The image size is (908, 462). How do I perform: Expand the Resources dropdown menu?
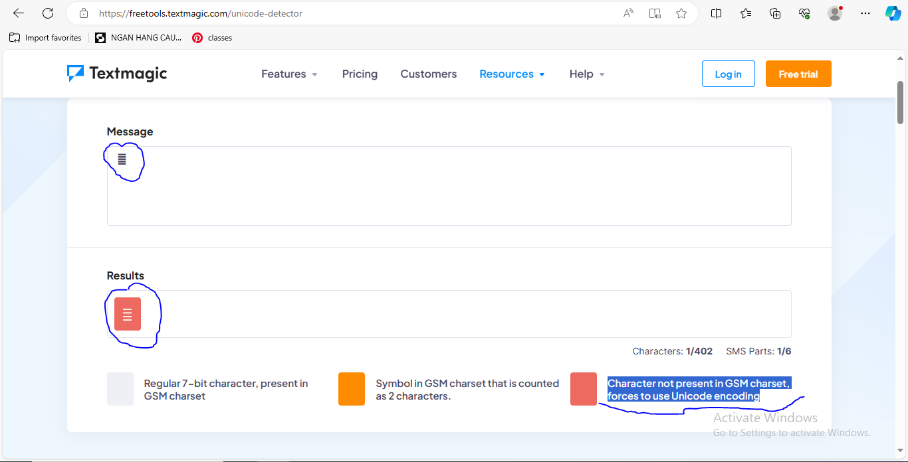pos(512,74)
